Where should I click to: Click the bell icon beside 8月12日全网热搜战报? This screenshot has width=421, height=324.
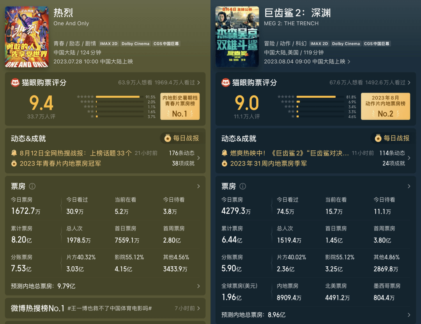pyautogui.click(x=14, y=153)
